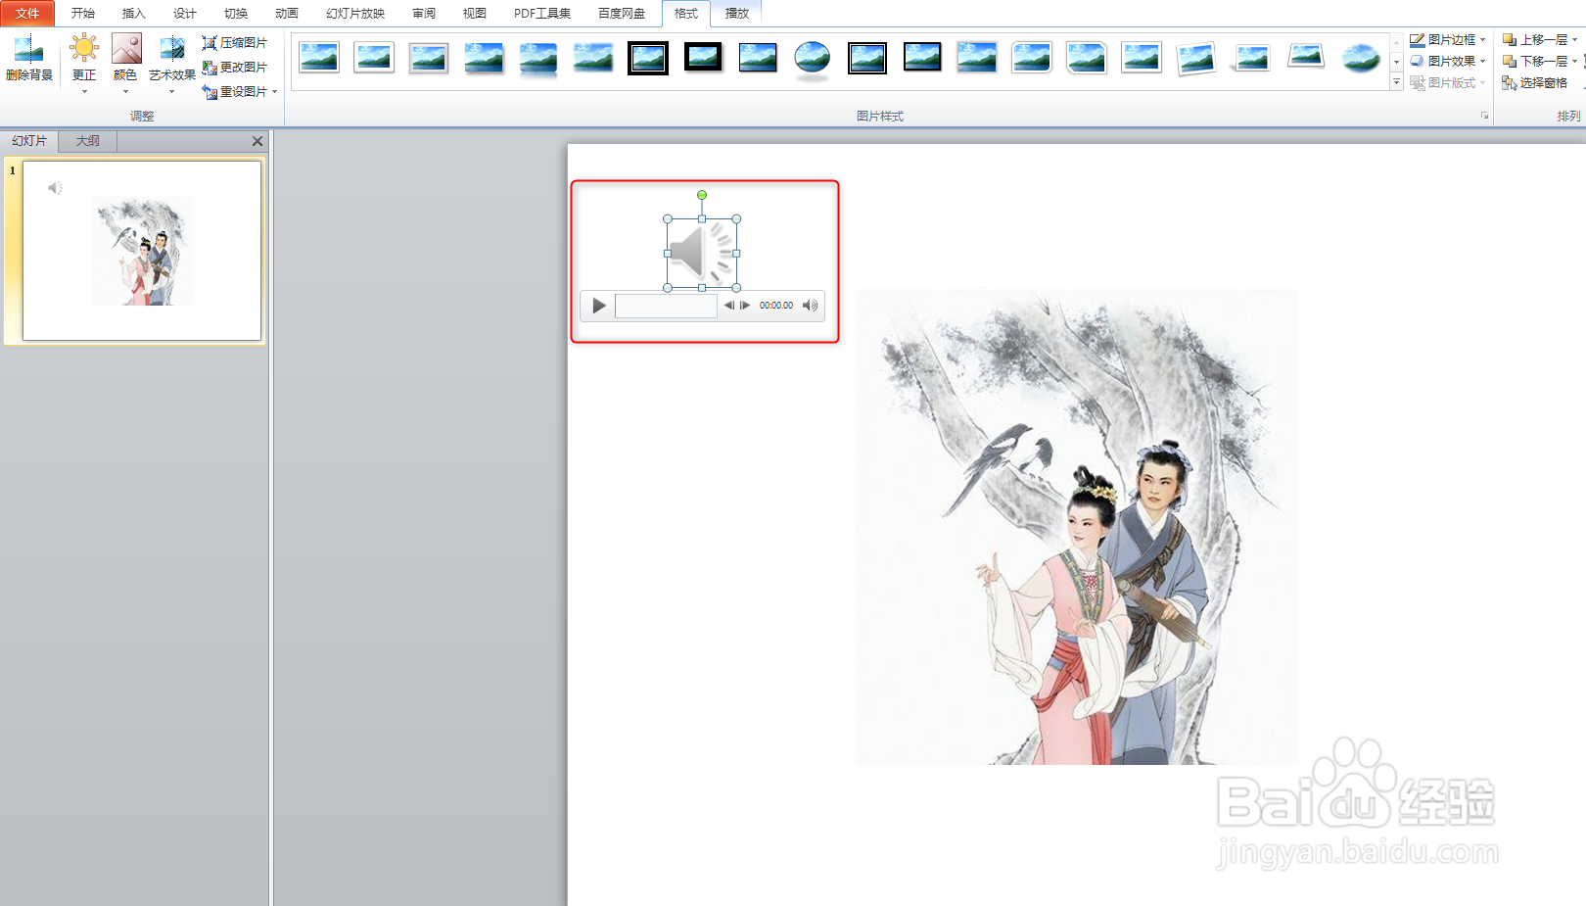This screenshot has height=906, width=1586.
Task: Click Change Picture (更改图片)
Action: tap(234, 67)
